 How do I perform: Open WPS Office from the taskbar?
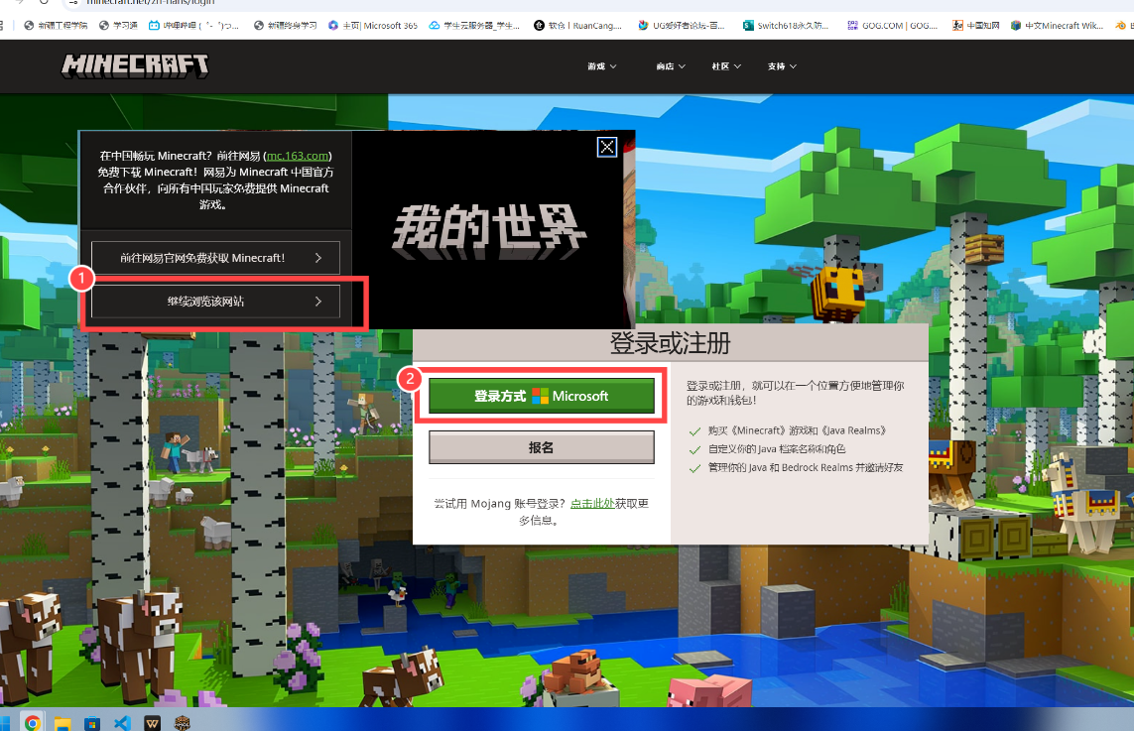[152, 722]
